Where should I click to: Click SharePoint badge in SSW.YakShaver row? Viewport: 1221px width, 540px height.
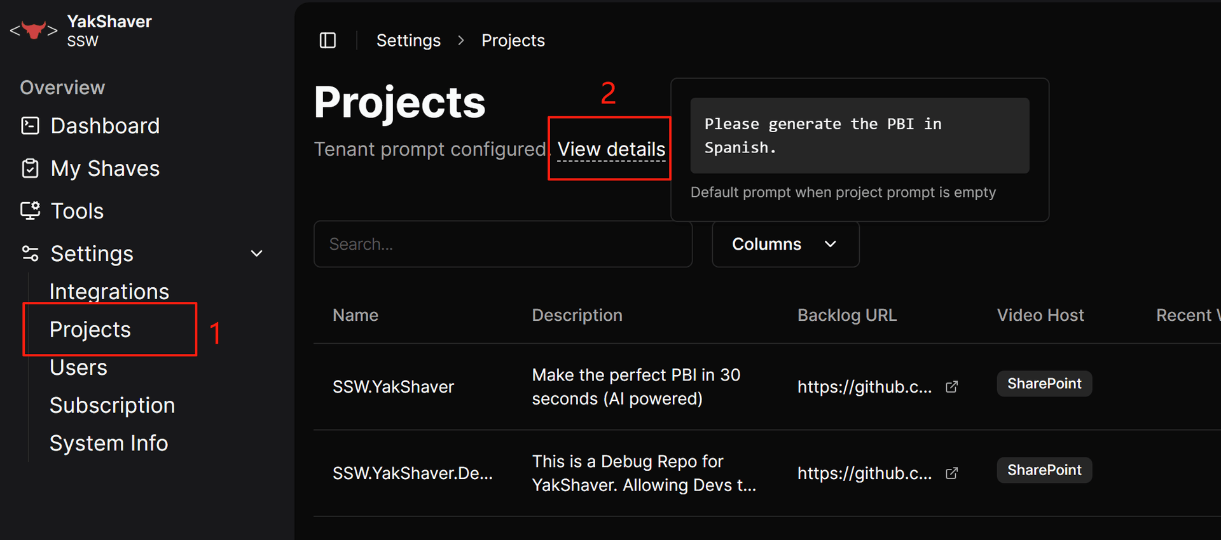pos(1044,384)
